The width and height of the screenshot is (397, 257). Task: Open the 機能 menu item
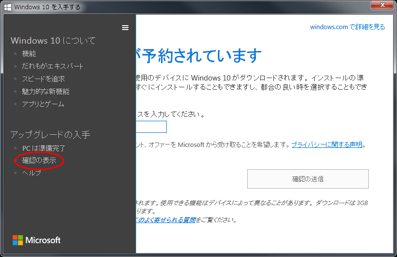tap(29, 53)
